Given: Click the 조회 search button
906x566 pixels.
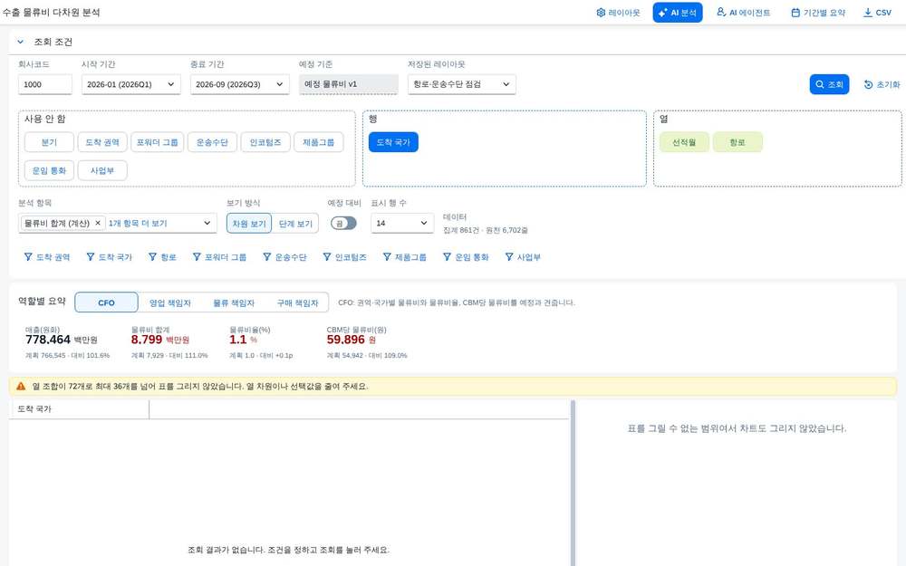Looking at the screenshot, I should (829, 84).
